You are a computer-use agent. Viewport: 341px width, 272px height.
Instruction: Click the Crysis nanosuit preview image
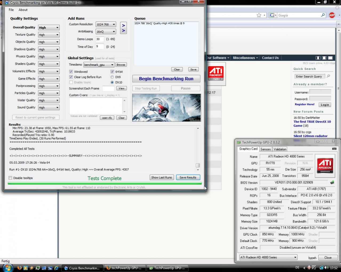(x=166, y=107)
